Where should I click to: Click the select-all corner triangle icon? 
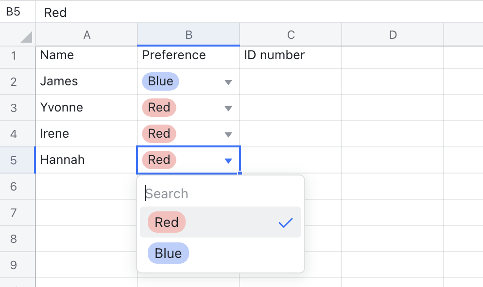(x=26, y=37)
